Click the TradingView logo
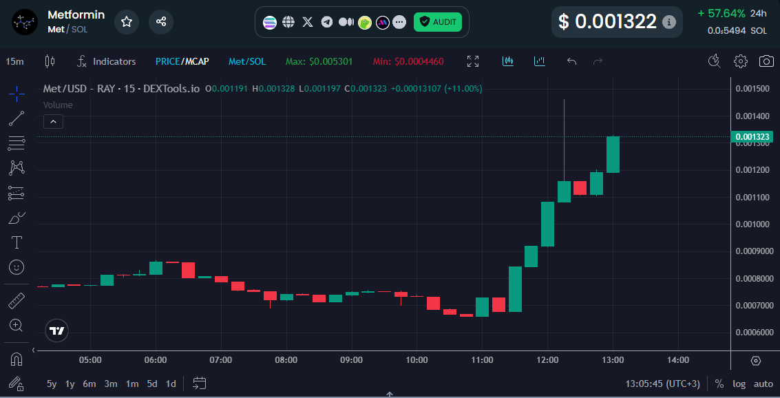This screenshot has height=398, width=780. [x=56, y=331]
